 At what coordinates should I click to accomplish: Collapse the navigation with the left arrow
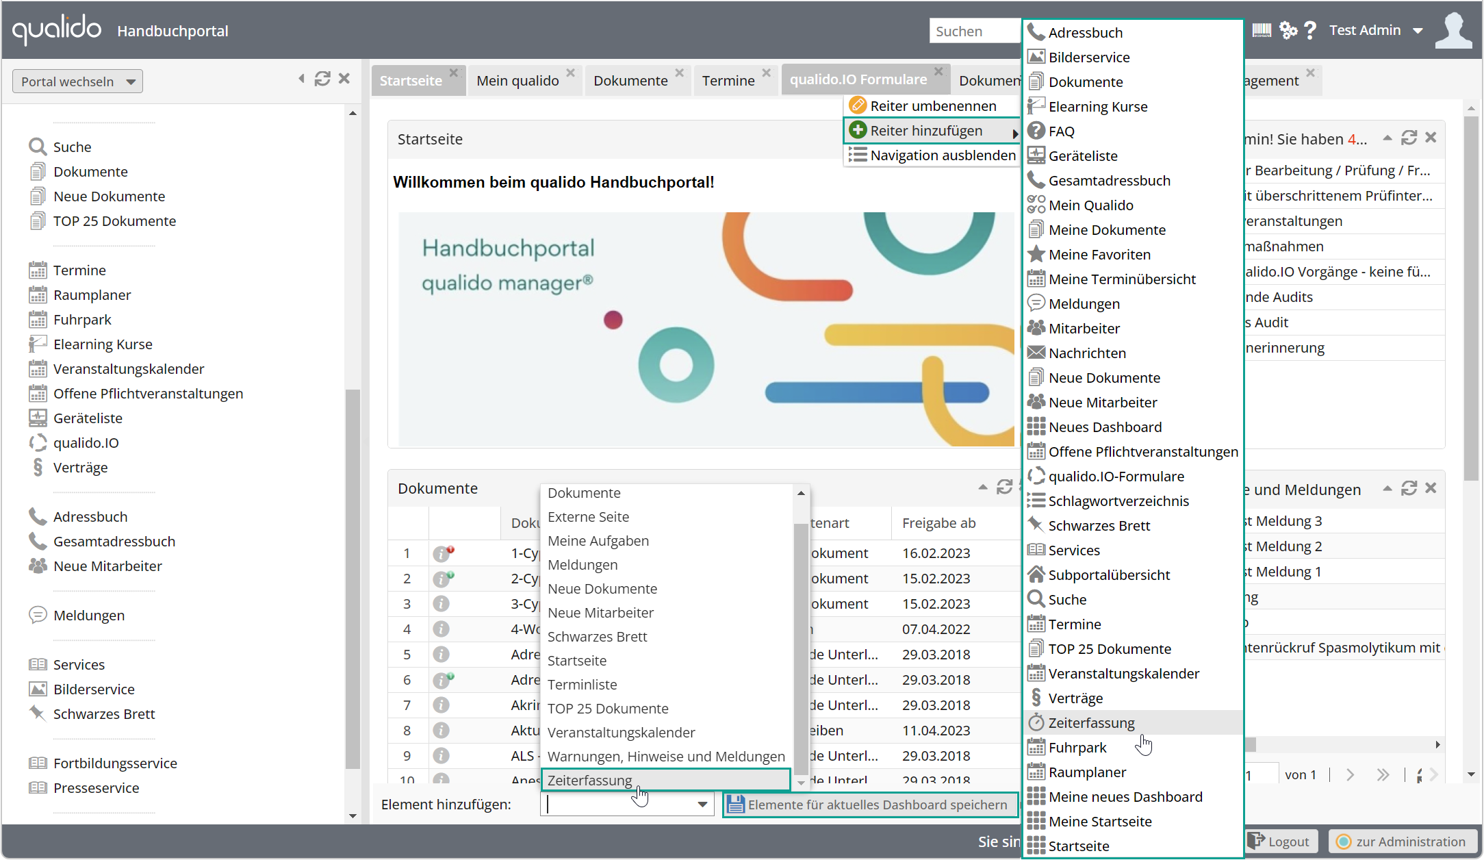click(x=301, y=79)
